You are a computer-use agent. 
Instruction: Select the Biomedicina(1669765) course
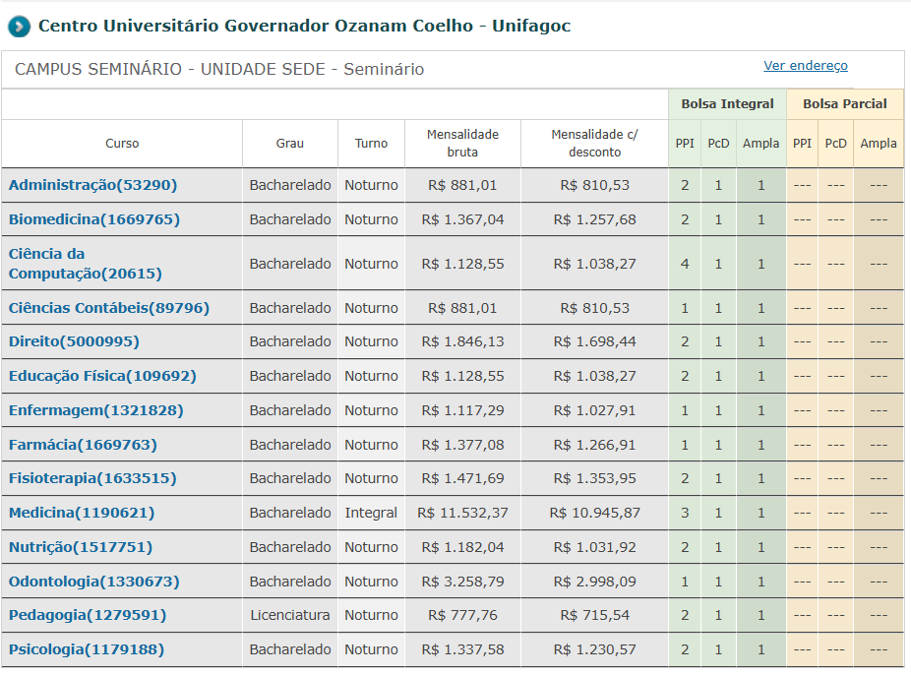[93, 219]
